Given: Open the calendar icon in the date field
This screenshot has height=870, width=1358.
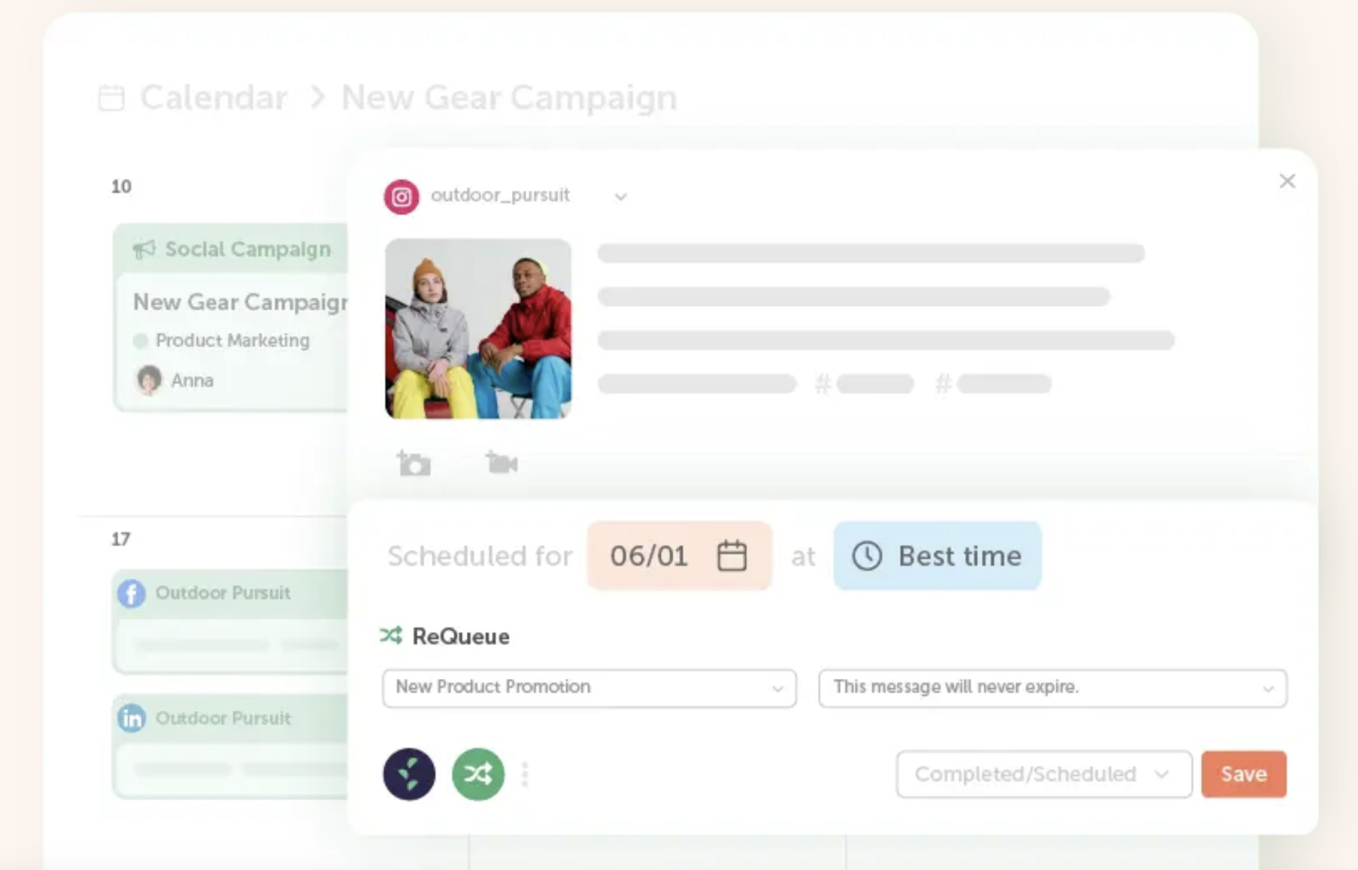Looking at the screenshot, I should 732,556.
